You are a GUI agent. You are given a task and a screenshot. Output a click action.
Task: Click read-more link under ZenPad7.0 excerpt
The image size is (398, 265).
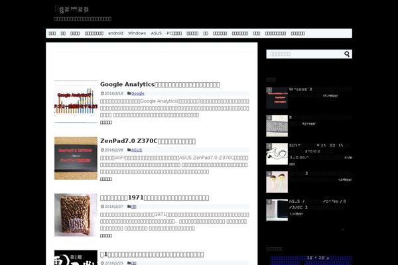(106, 179)
